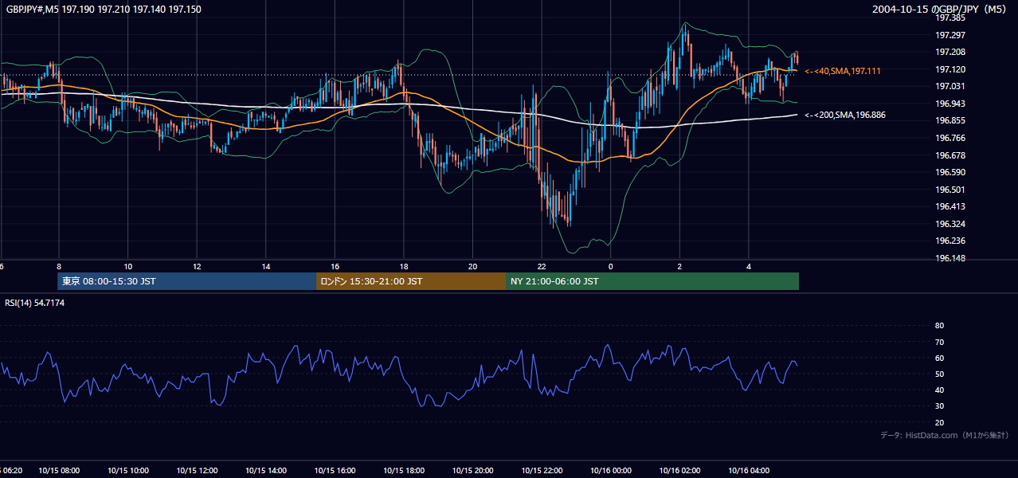
Task: Click price axis value 196.413
Action: pos(950,206)
